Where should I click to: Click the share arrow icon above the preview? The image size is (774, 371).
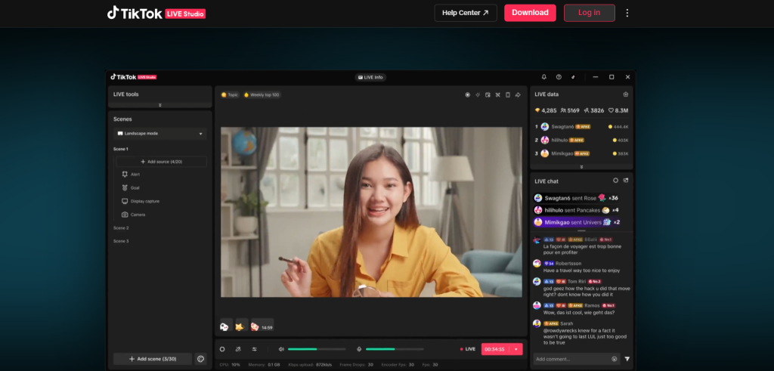coord(518,95)
